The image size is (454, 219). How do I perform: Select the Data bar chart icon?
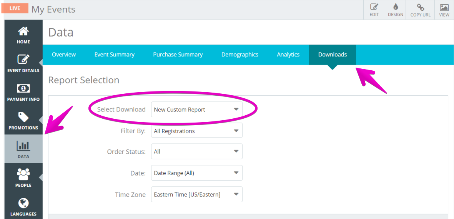[x=23, y=146]
